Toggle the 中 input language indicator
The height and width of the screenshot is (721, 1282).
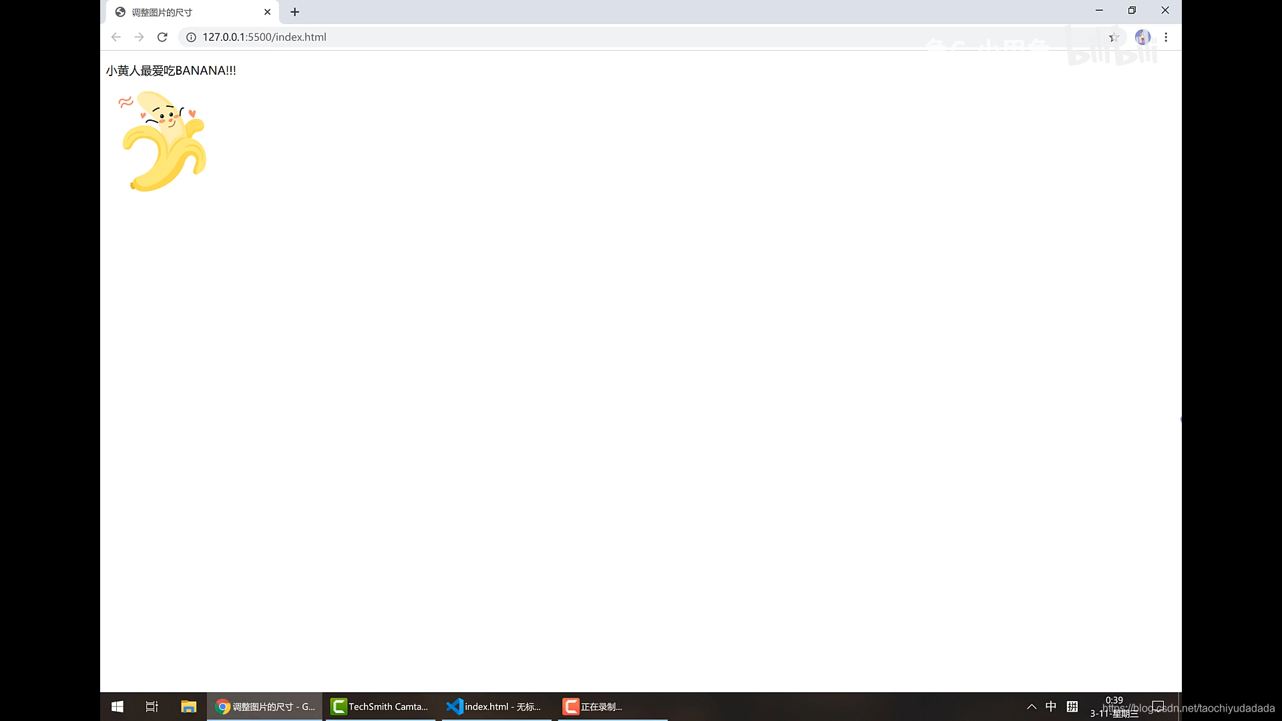click(x=1051, y=706)
